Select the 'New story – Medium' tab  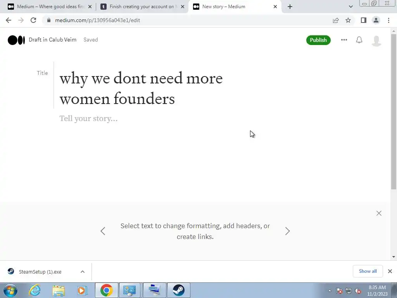(234, 7)
